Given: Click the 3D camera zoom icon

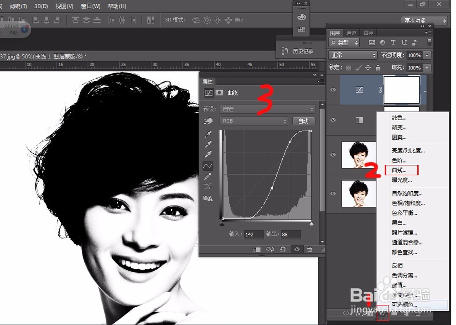Looking at the screenshot, I should click(239, 20).
